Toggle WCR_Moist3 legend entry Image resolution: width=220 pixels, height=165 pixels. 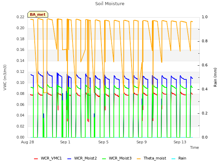[117, 158]
